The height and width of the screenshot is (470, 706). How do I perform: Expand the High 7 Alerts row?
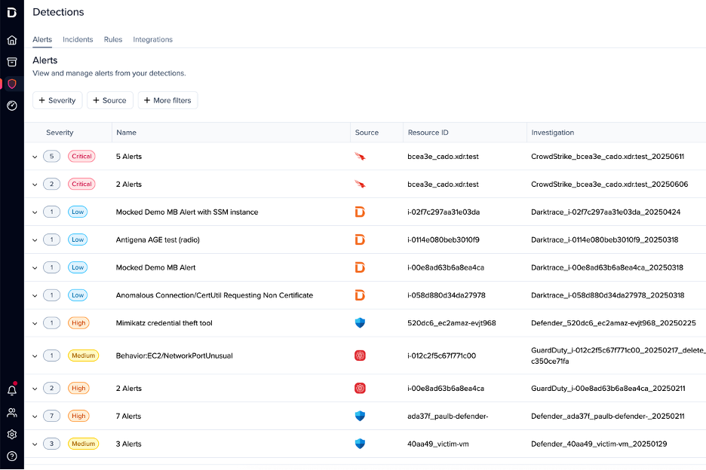click(35, 416)
